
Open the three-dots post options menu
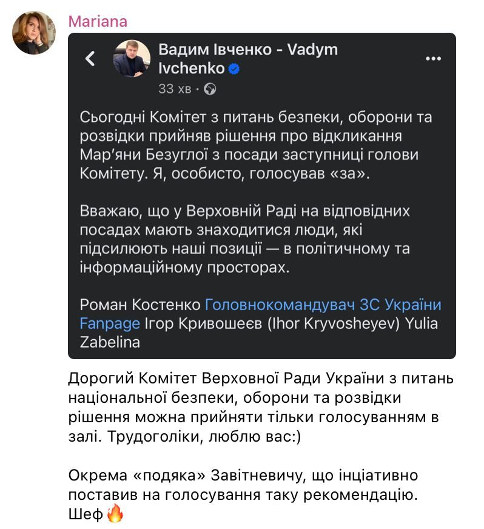(433, 59)
